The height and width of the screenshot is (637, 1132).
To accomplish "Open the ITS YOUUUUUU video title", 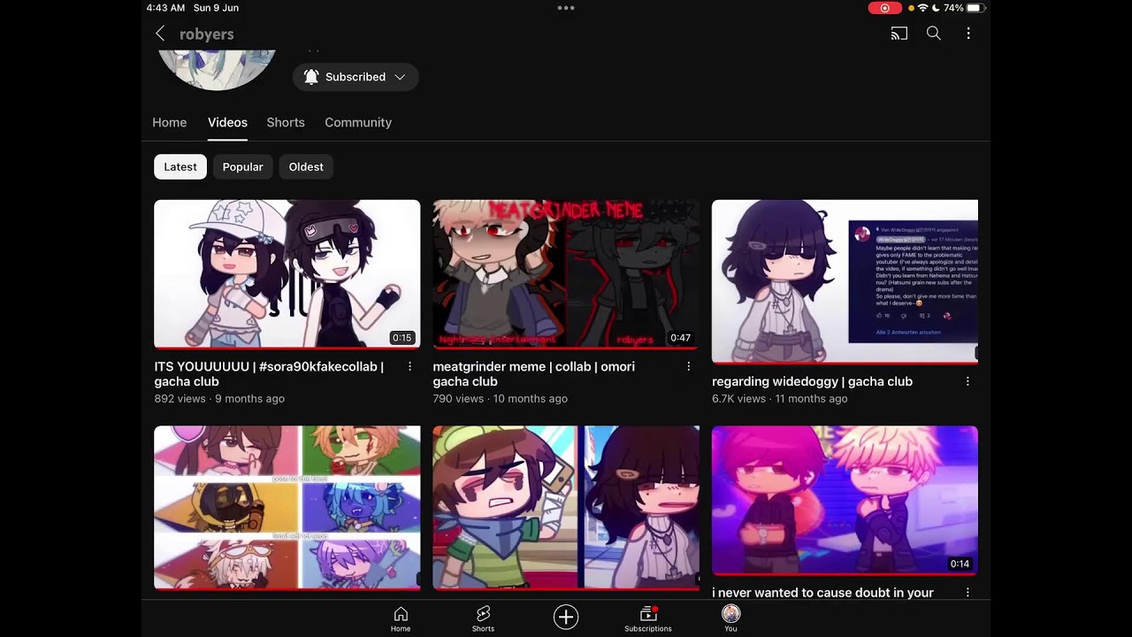I will (x=269, y=374).
